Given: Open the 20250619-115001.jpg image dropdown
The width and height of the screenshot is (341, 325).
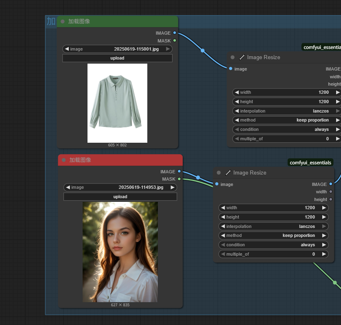Looking at the screenshot, I should [x=117, y=49].
